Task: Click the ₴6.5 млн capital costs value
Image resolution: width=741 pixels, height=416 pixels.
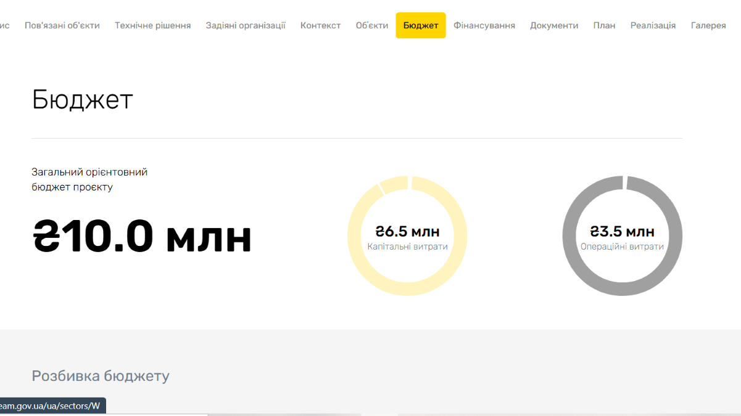Action: pos(407,232)
